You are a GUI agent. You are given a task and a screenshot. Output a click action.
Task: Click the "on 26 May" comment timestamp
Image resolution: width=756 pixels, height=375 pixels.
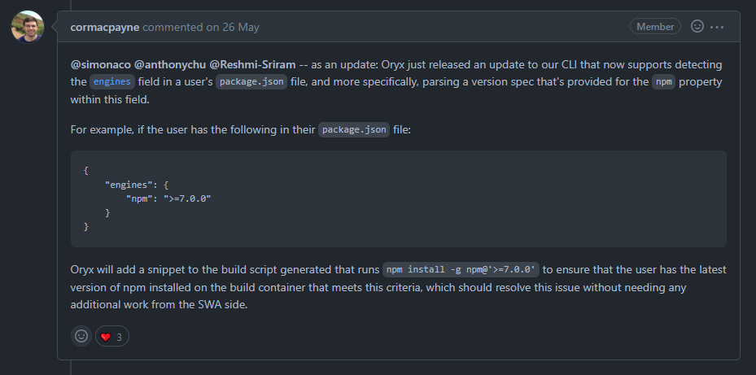coord(232,27)
